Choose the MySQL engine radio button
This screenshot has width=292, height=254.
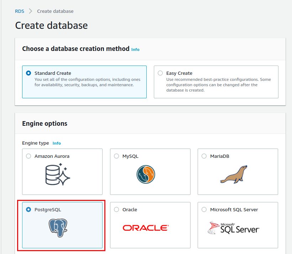pyautogui.click(x=116, y=156)
